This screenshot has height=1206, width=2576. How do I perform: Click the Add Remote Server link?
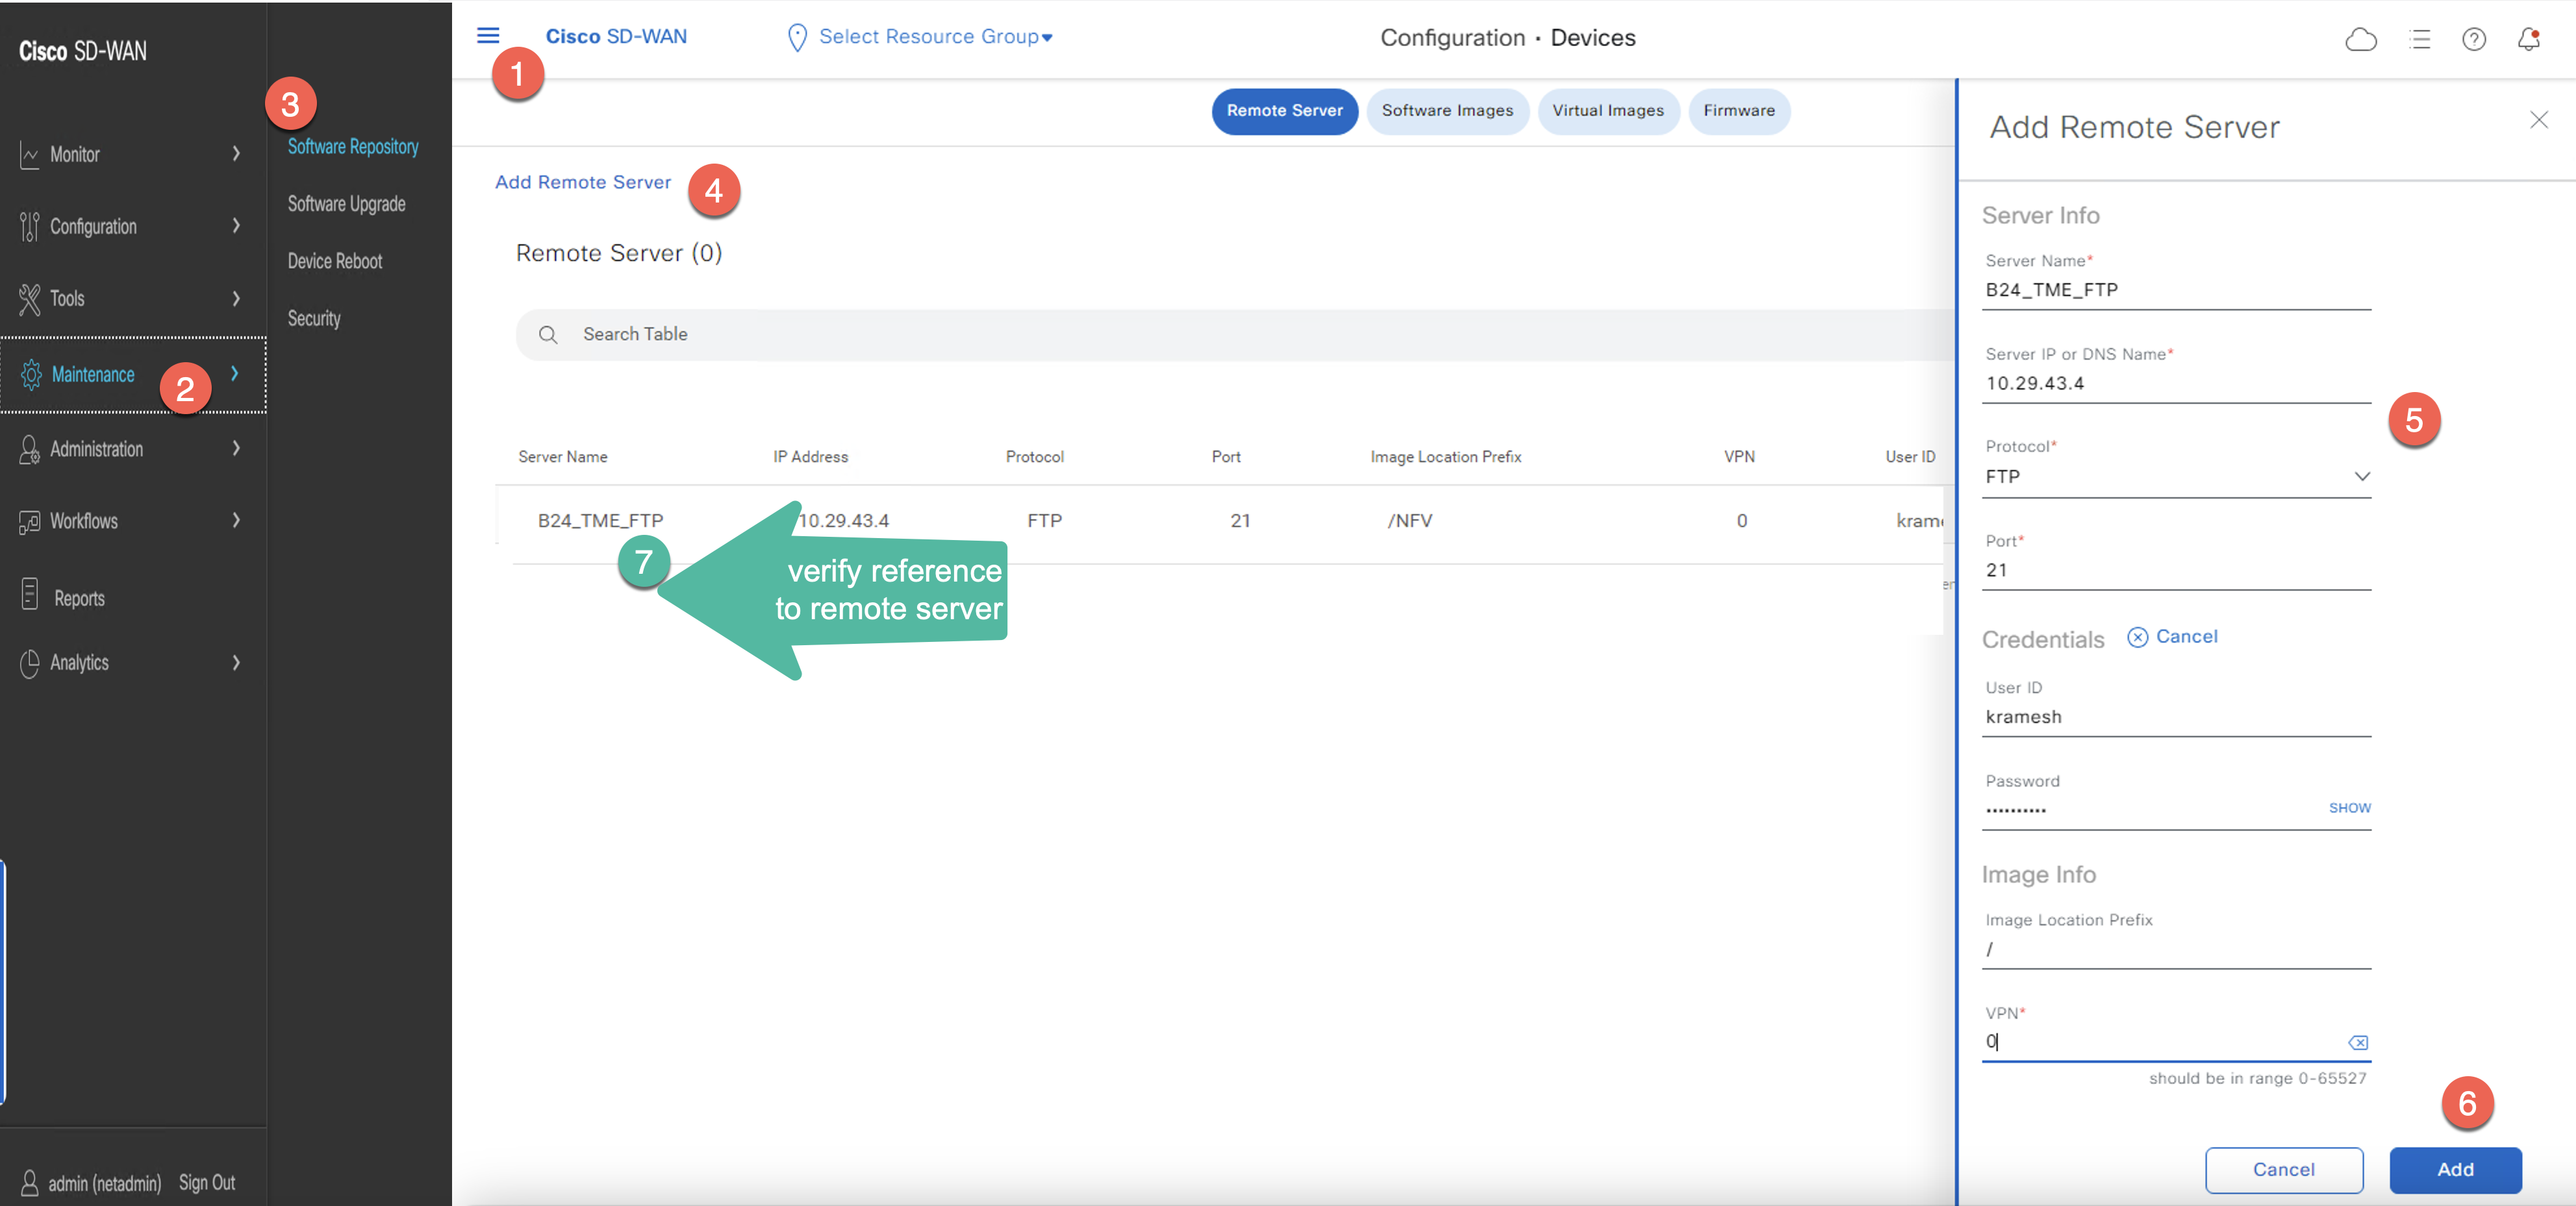(x=583, y=182)
